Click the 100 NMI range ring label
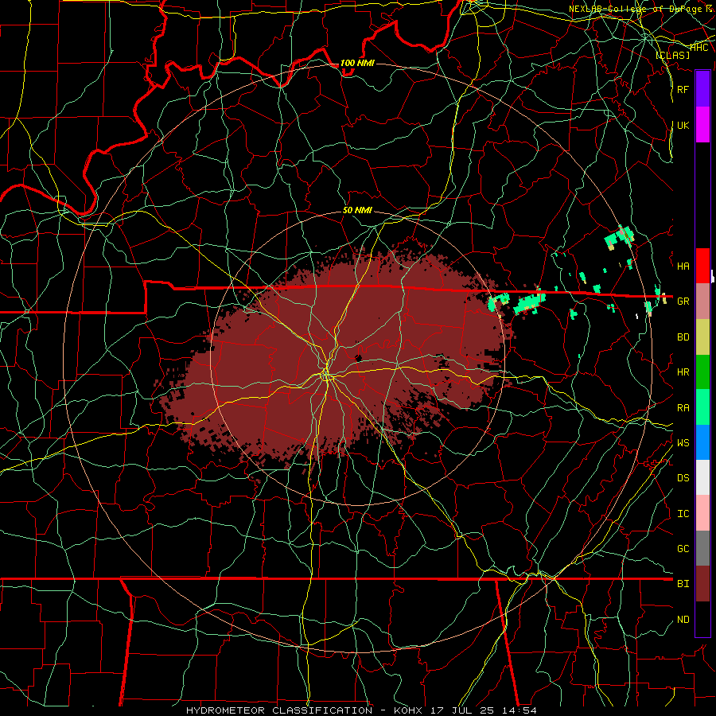The width and height of the screenshot is (716, 716). coord(357,63)
